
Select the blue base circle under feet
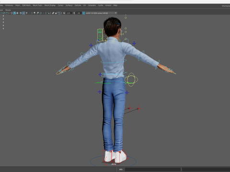113,161
